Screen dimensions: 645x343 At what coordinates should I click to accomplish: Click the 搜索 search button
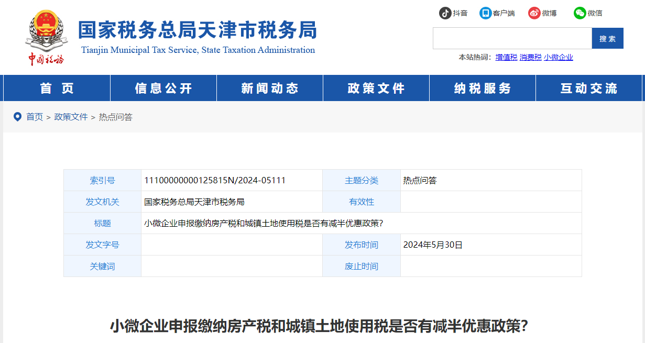pyautogui.click(x=608, y=38)
